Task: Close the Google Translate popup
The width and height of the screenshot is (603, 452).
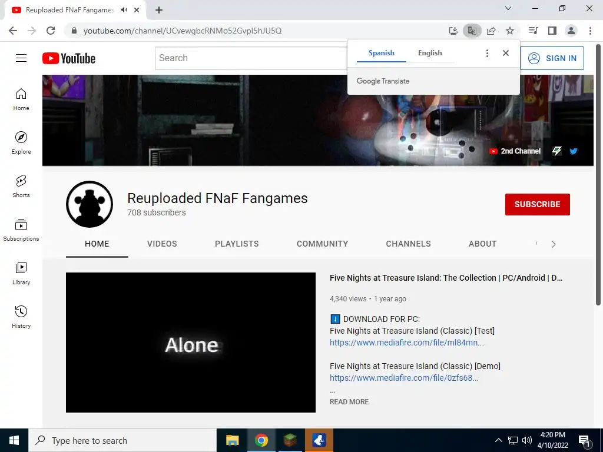Action: point(506,53)
